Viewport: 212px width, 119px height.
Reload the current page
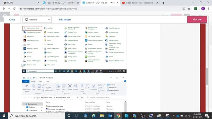[x=14, y=9]
